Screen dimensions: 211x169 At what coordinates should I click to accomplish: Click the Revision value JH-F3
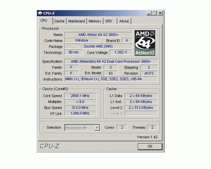coord(149,73)
